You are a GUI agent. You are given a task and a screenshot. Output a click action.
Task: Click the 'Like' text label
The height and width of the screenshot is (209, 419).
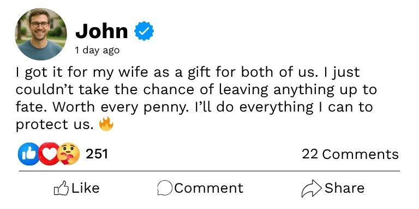click(x=85, y=188)
